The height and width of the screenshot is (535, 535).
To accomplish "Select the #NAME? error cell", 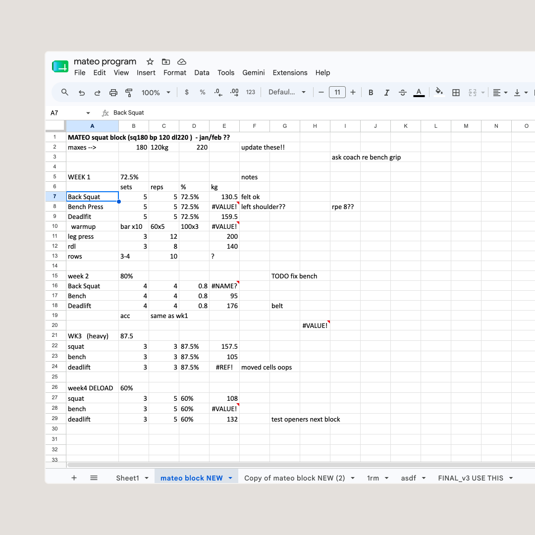I will pyautogui.click(x=224, y=286).
